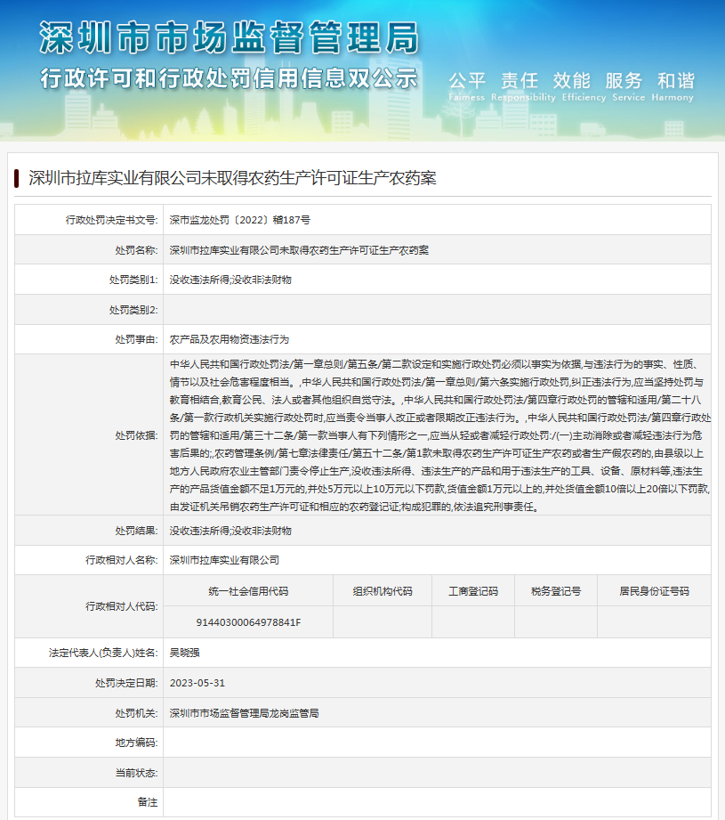This screenshot has width=725, height=820.
Task: Click the 处罚名称 row label
Action: pyautogui.click(x=136, y=250)
